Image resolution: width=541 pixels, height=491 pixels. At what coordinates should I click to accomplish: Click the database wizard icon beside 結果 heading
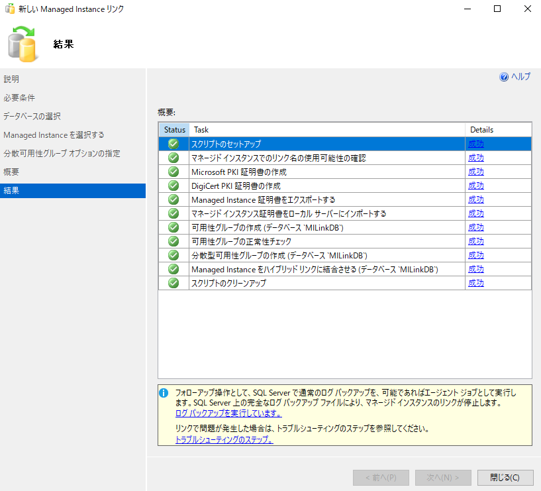[23, 44]
